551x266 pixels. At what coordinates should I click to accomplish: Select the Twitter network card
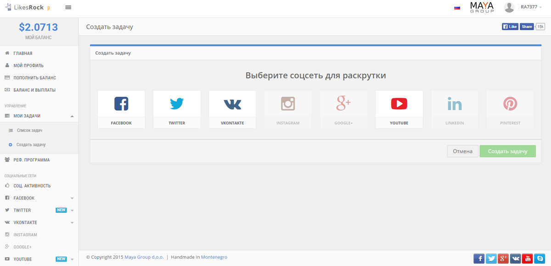(x=177, y=109)
